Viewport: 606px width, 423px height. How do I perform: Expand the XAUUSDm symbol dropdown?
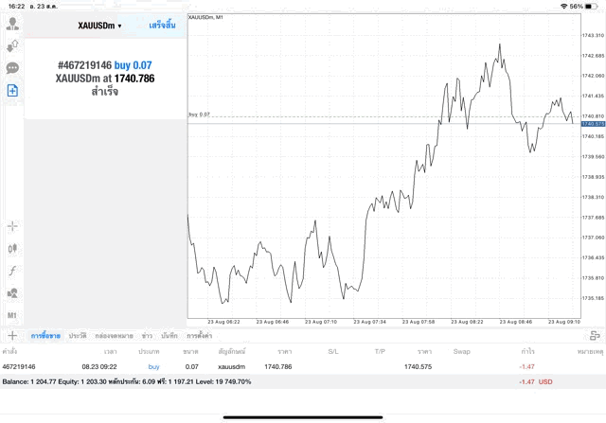coord(99,25)
